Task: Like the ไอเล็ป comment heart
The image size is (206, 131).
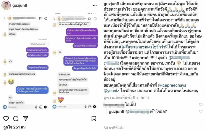Action: 201,104
